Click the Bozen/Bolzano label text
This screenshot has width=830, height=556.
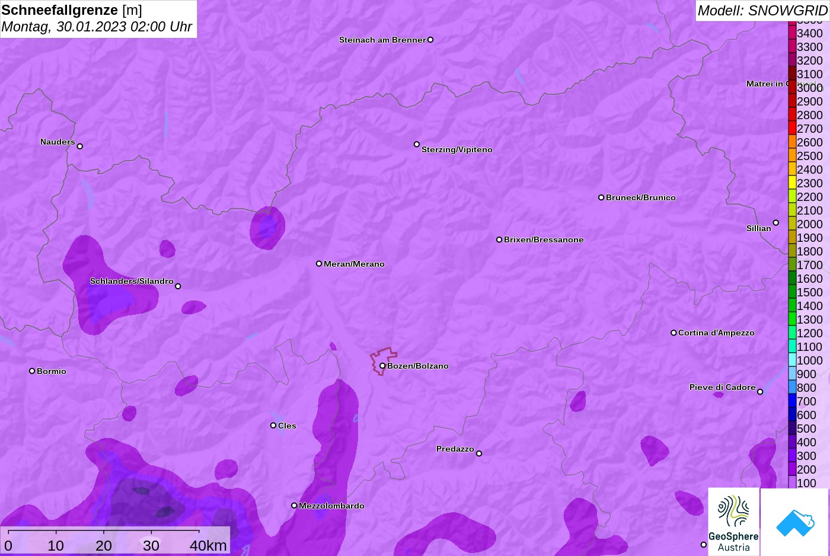pyautogui.click(x=418, y=366)
